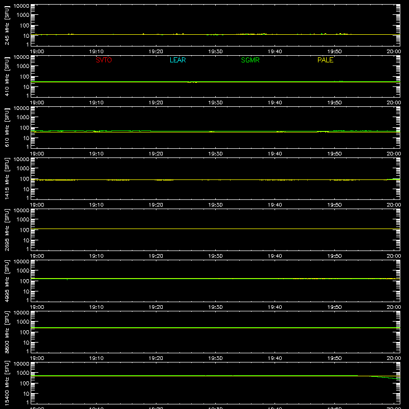Click the 19:40 tick below the 2695 MHz plot
The height and width of the screenshot is (409, 409).
click(275, 256)
